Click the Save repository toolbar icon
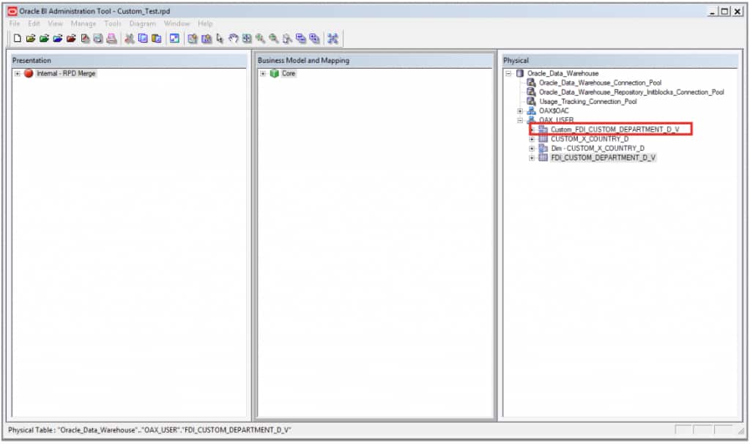The width and height of the screenshot is (750, 444). click(x=85, y=38)
